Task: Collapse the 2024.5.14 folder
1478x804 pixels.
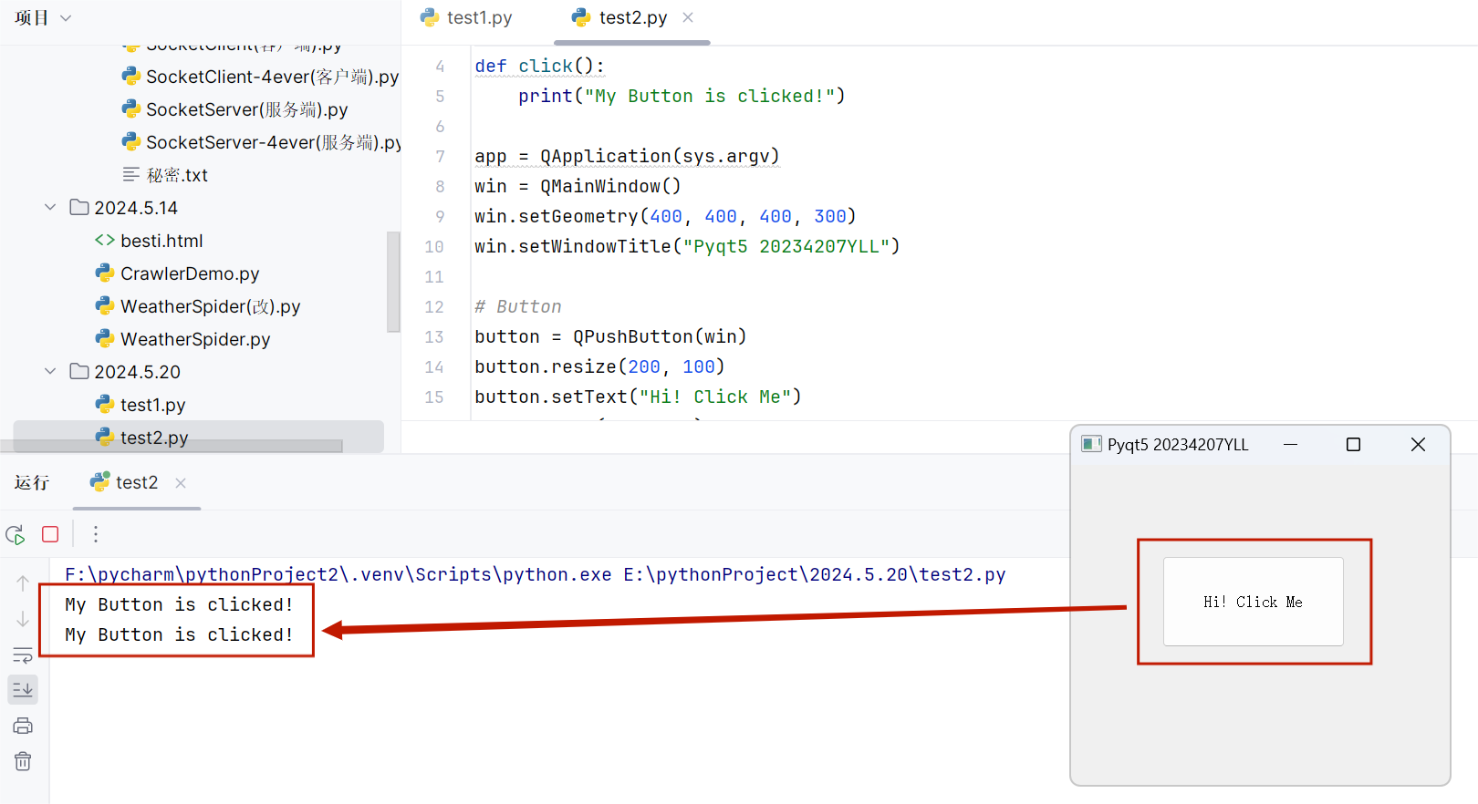Action: pyautogui.click(x=50, y=208)
